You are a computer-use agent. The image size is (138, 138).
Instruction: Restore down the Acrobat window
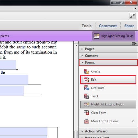coord(121,2)
